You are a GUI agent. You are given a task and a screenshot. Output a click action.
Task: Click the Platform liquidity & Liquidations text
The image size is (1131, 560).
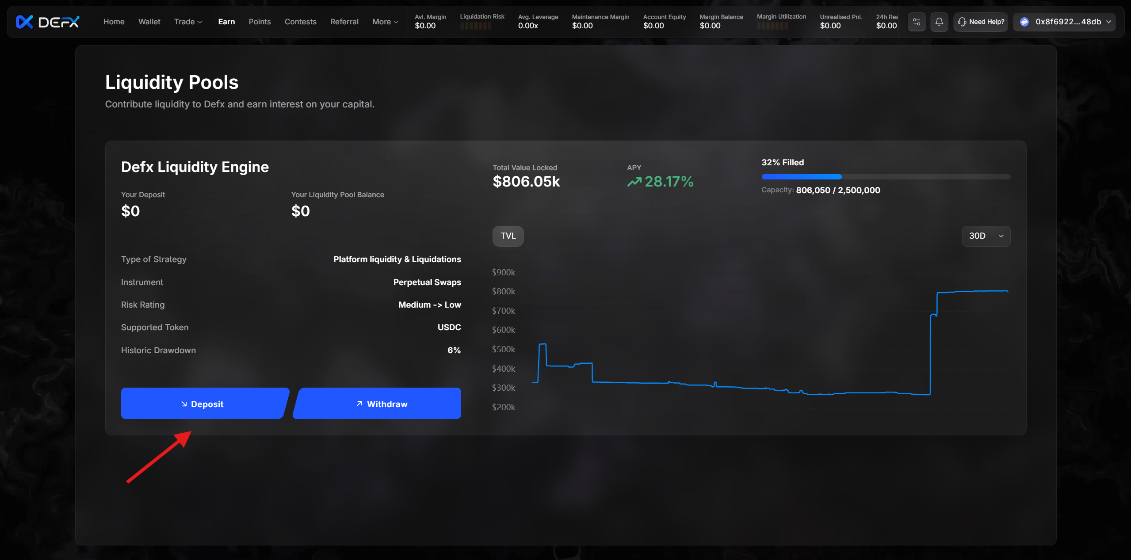397,259
